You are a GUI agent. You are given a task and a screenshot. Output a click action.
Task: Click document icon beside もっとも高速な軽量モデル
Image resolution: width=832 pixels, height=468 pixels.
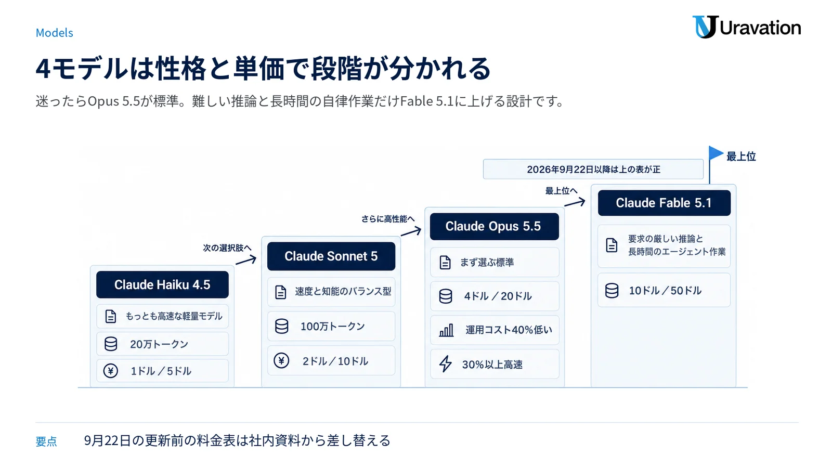(111, 316)
